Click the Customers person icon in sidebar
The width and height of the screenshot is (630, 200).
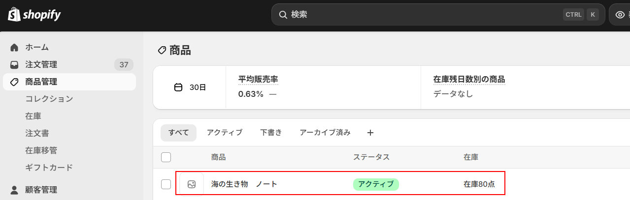[14, 190]
